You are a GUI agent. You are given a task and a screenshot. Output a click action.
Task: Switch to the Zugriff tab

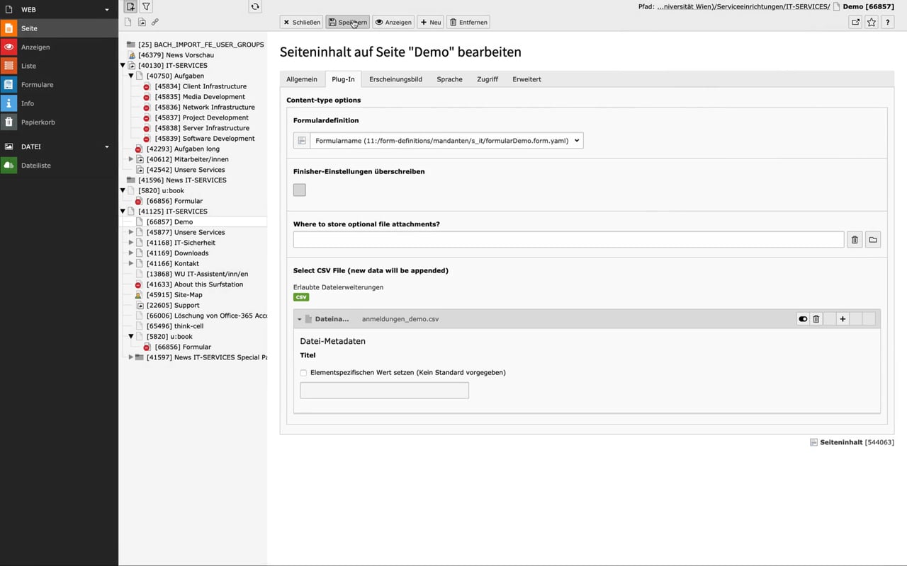(x=487, y=79)
